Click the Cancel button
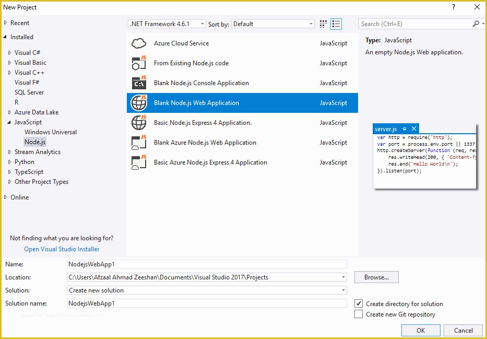The height and width of the screenshot is (339, 487). [464, 330]
